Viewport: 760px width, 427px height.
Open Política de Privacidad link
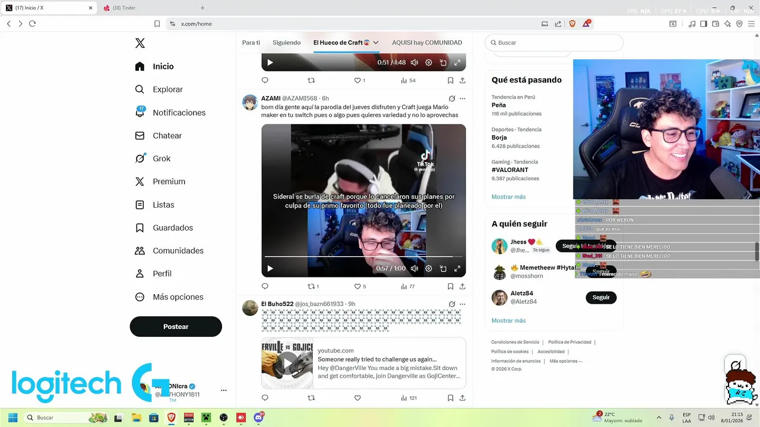[569, 342]
